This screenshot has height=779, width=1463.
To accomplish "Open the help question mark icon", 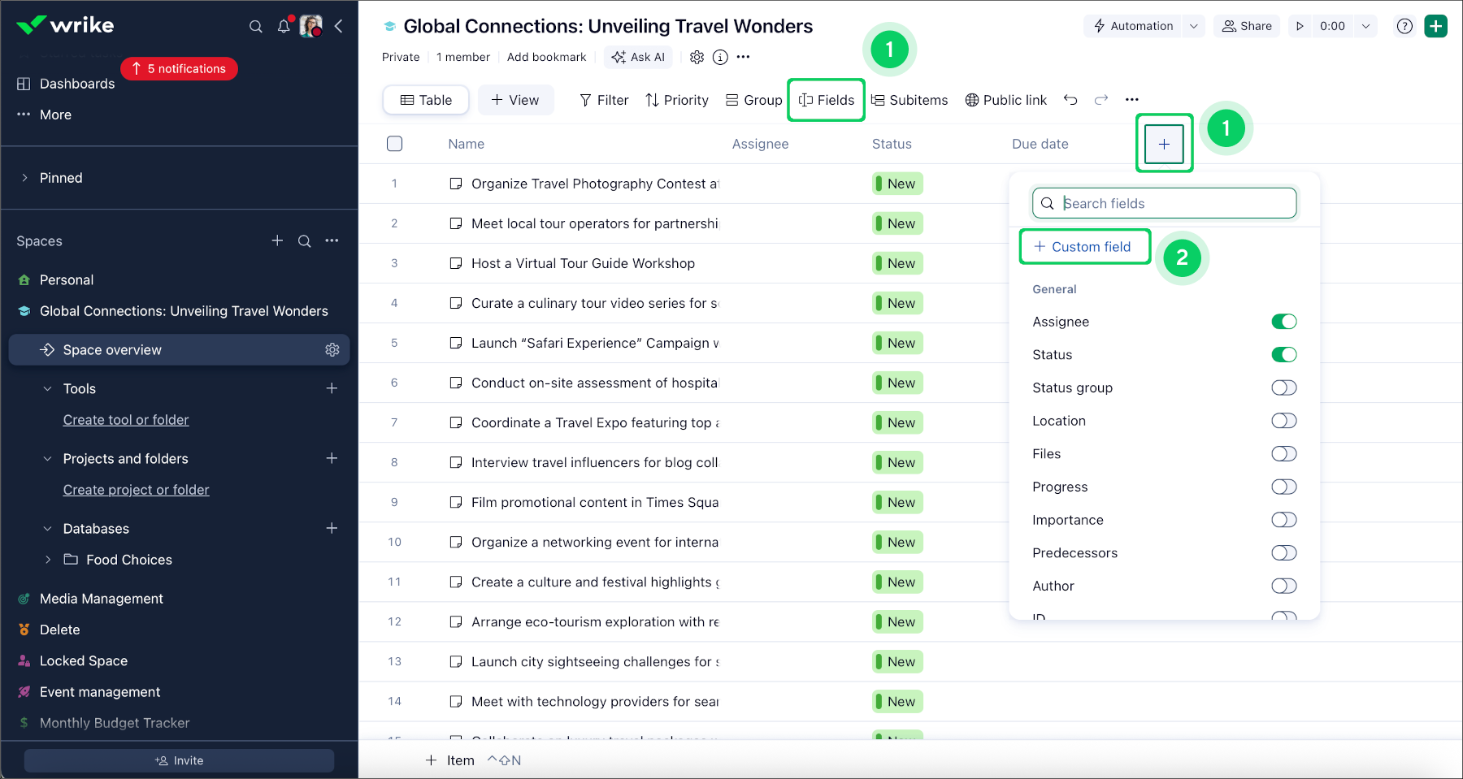I will click(1404, 26).
